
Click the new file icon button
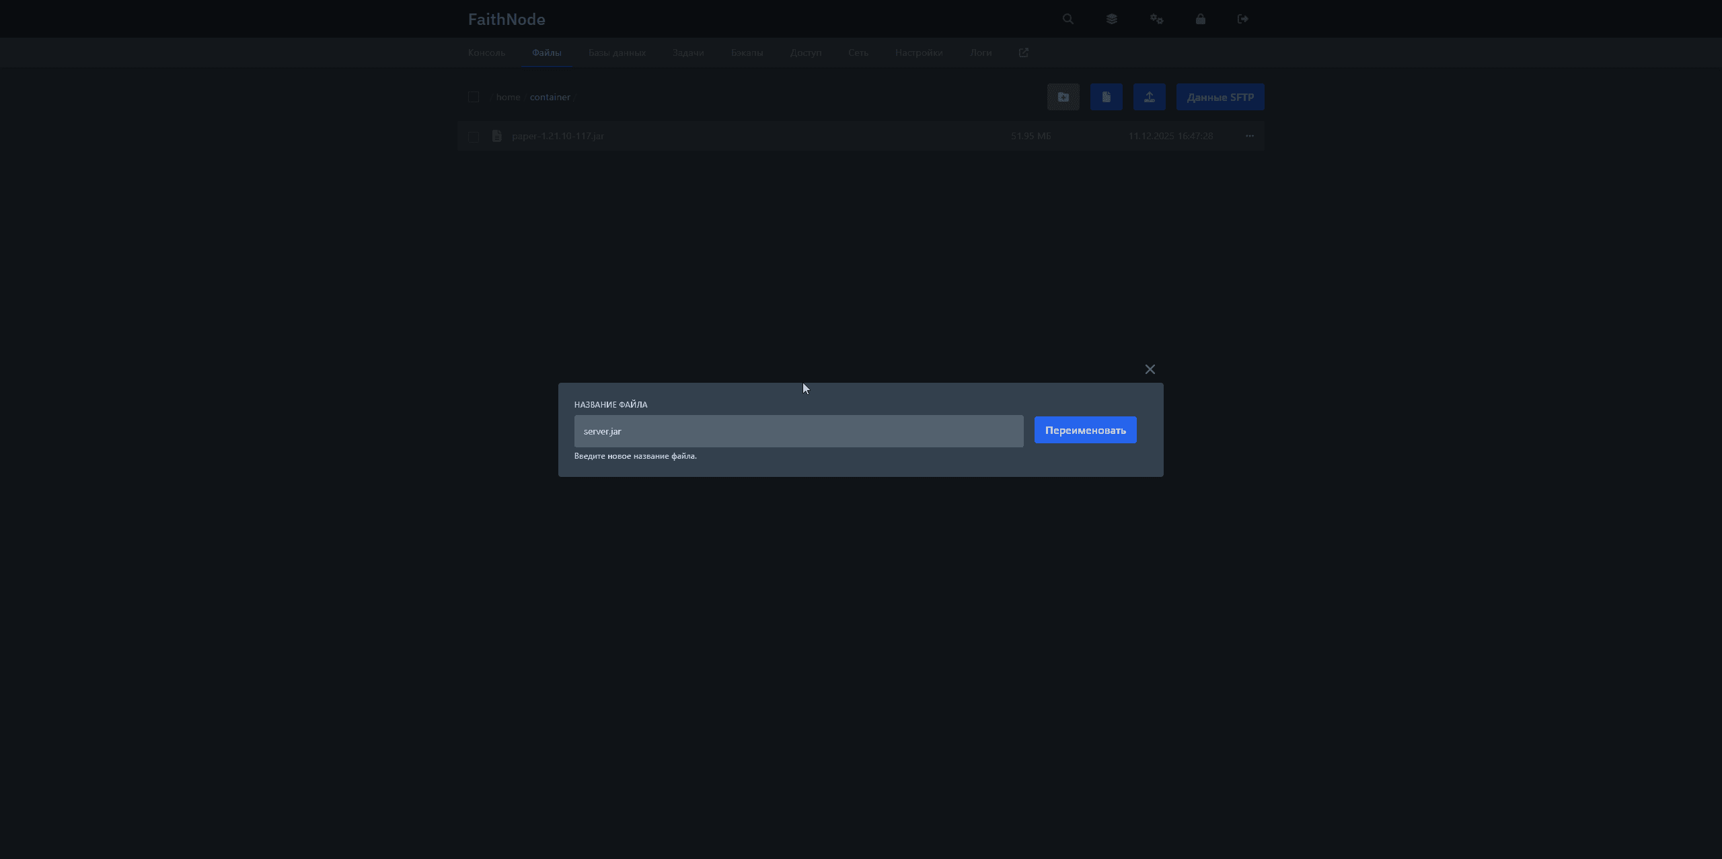click(x=1106, y=97)
